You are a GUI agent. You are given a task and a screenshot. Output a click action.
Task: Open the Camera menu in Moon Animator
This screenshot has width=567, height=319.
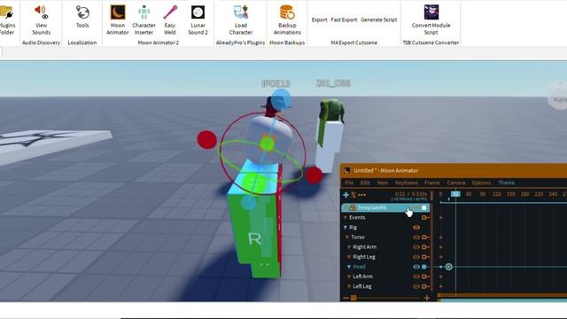point(456,183)
